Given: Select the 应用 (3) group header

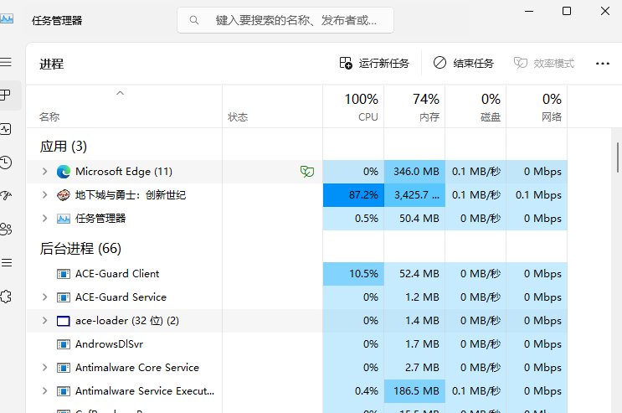Looking at the screenshot, I should [x=63, y=146].
